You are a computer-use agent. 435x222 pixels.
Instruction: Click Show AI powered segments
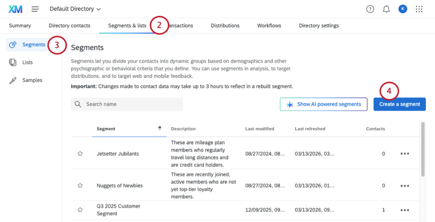click(323, 104)
